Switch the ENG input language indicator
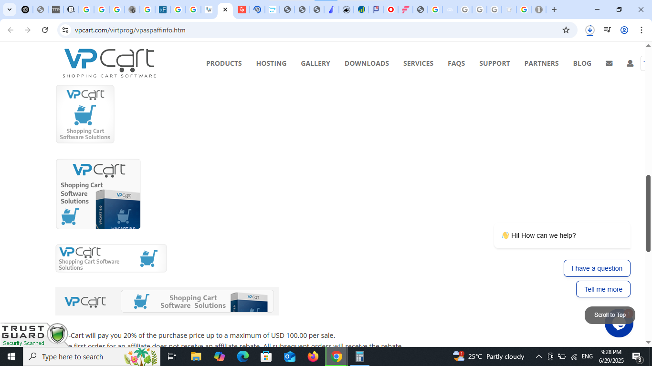This screenshot has height=366, width=652. tap(587, 356)
